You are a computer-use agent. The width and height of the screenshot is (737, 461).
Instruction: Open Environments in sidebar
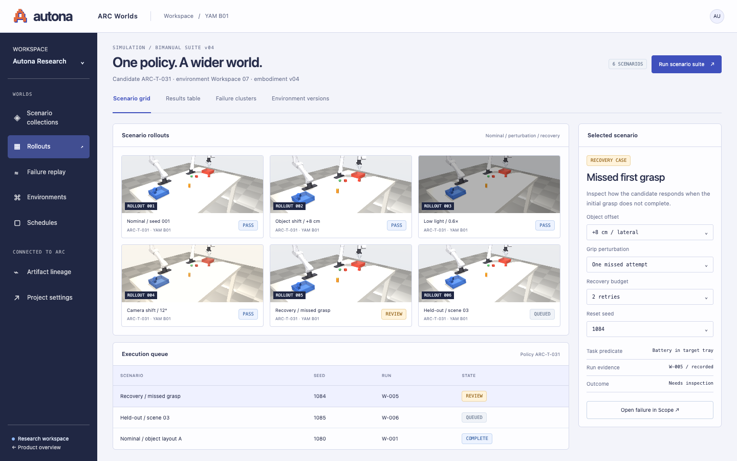pos(49,197)
